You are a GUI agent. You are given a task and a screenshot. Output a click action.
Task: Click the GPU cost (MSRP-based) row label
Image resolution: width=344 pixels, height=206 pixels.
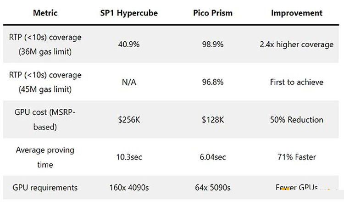pos(45,120)
